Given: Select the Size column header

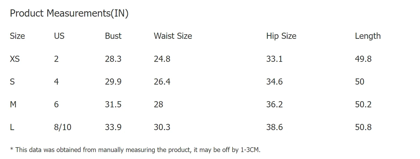Looking at the screenshot, I should [x=17, y=36].
